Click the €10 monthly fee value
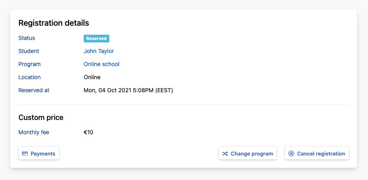368x180 pixels. 89,132
